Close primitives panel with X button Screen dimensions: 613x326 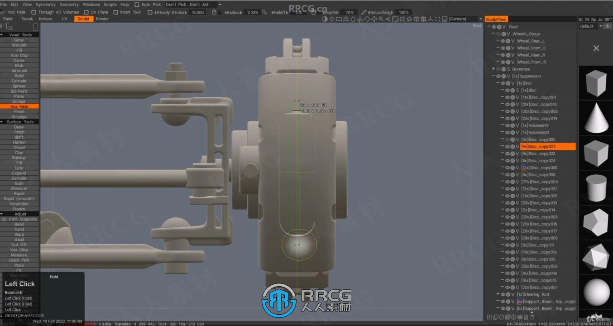point(596,48)
